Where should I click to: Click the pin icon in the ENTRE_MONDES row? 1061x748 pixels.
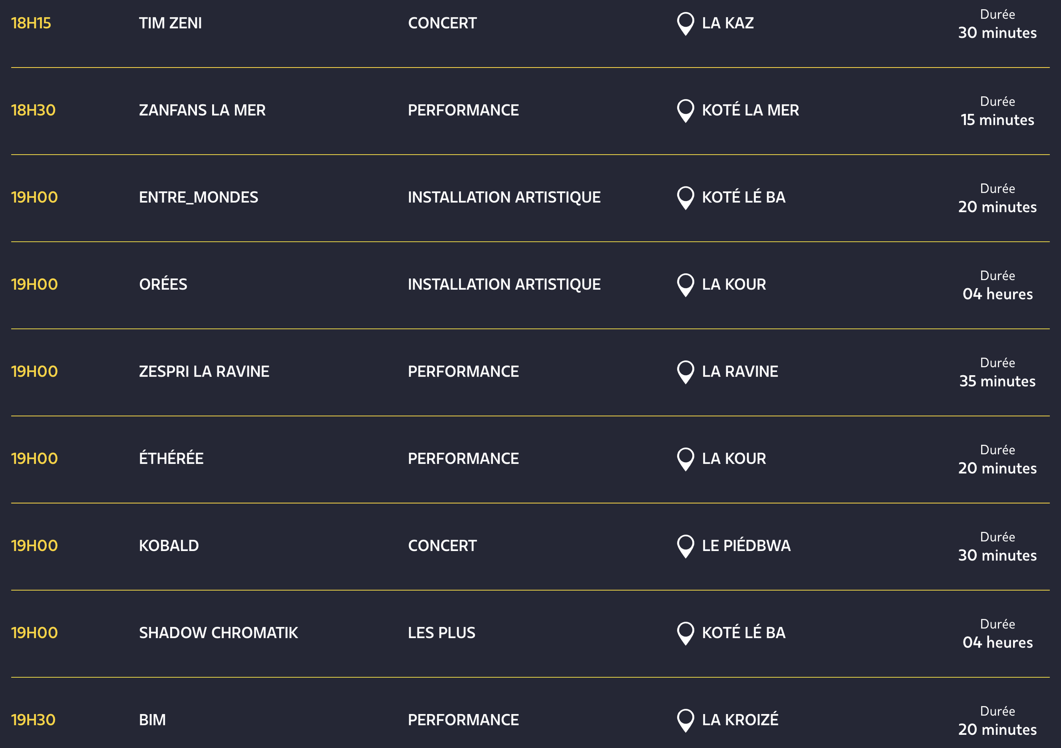[x=685, y=197]
